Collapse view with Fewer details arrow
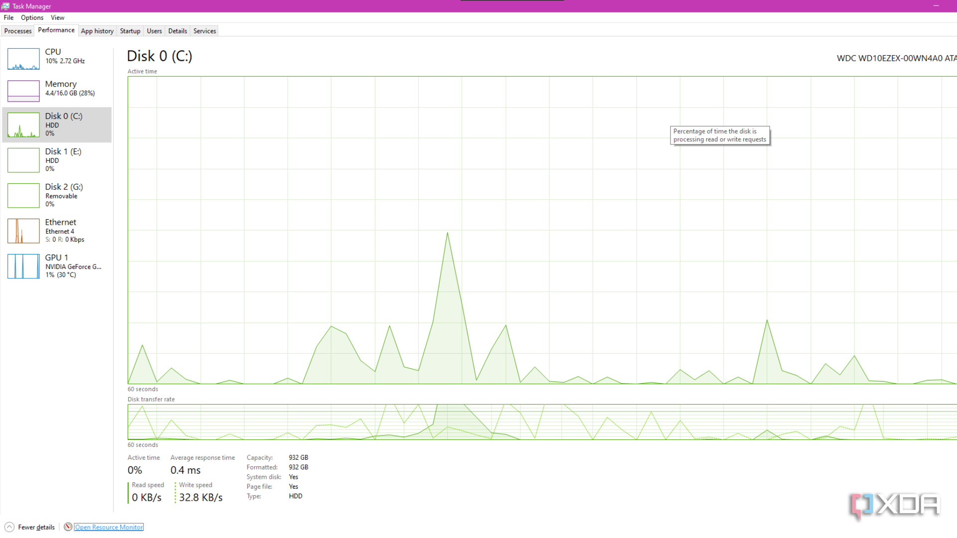 (x=9, y=527)
